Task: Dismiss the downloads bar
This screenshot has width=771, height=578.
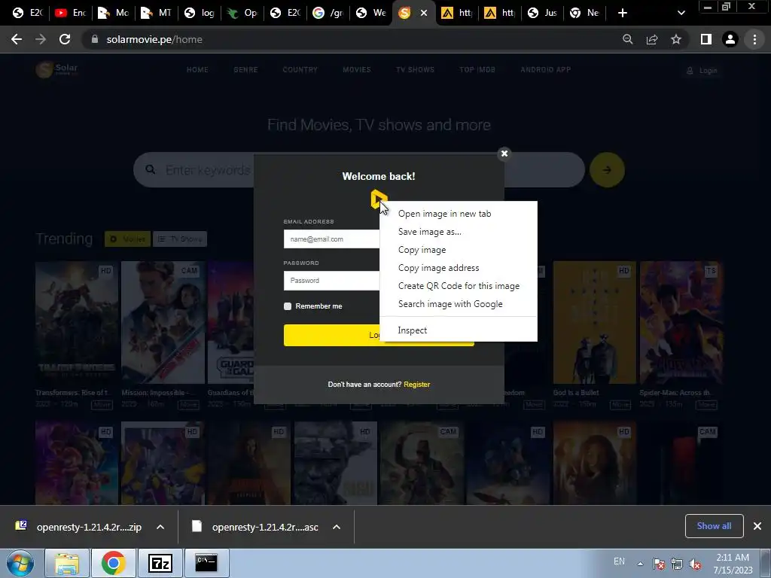Action: click(757, 526)
